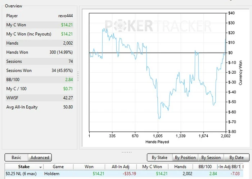Click the horizontal splitter dots above the table
The height and width of the screenshot is (179, 252).
(x=127, y=152)
